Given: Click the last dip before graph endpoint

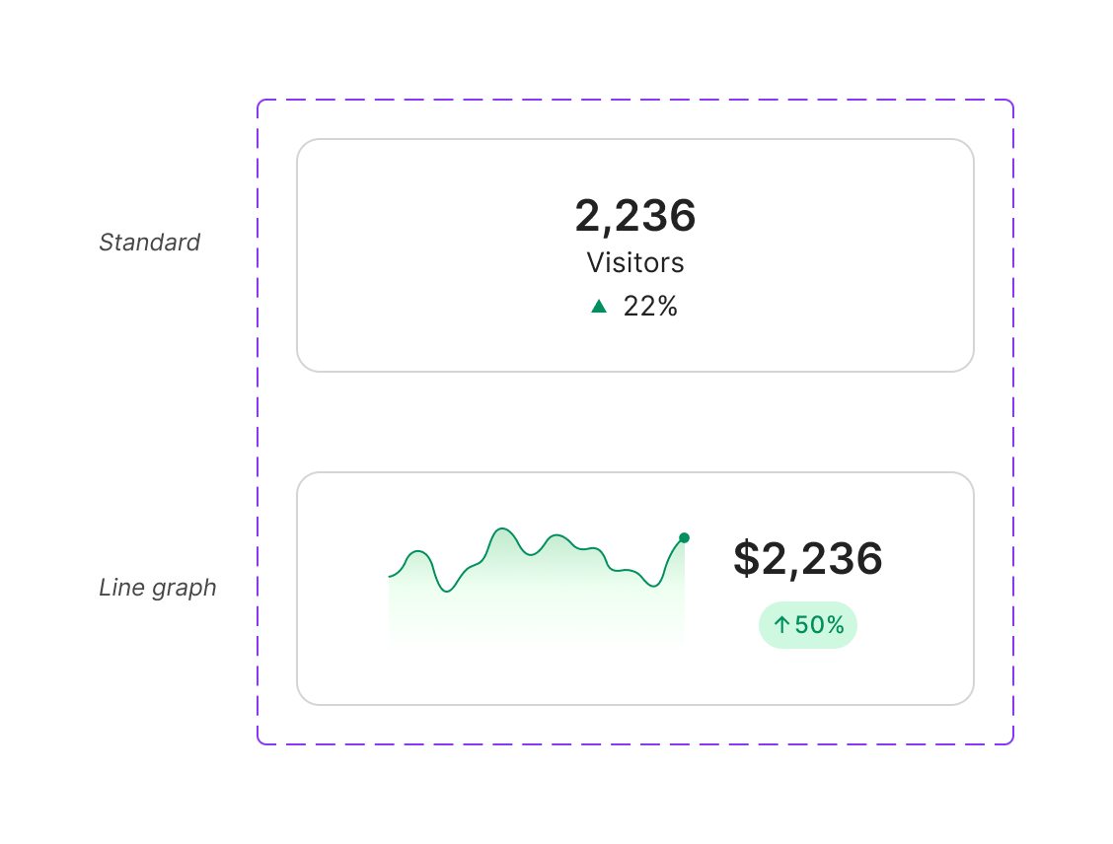Looking at the screenshot, I should point(653,585).
